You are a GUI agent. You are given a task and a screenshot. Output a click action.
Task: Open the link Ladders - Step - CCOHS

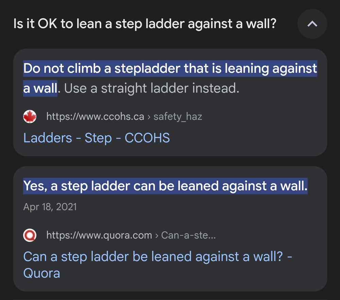tap(97, 138)
